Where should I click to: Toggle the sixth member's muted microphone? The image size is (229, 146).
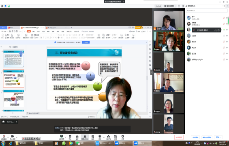(224, 48)
